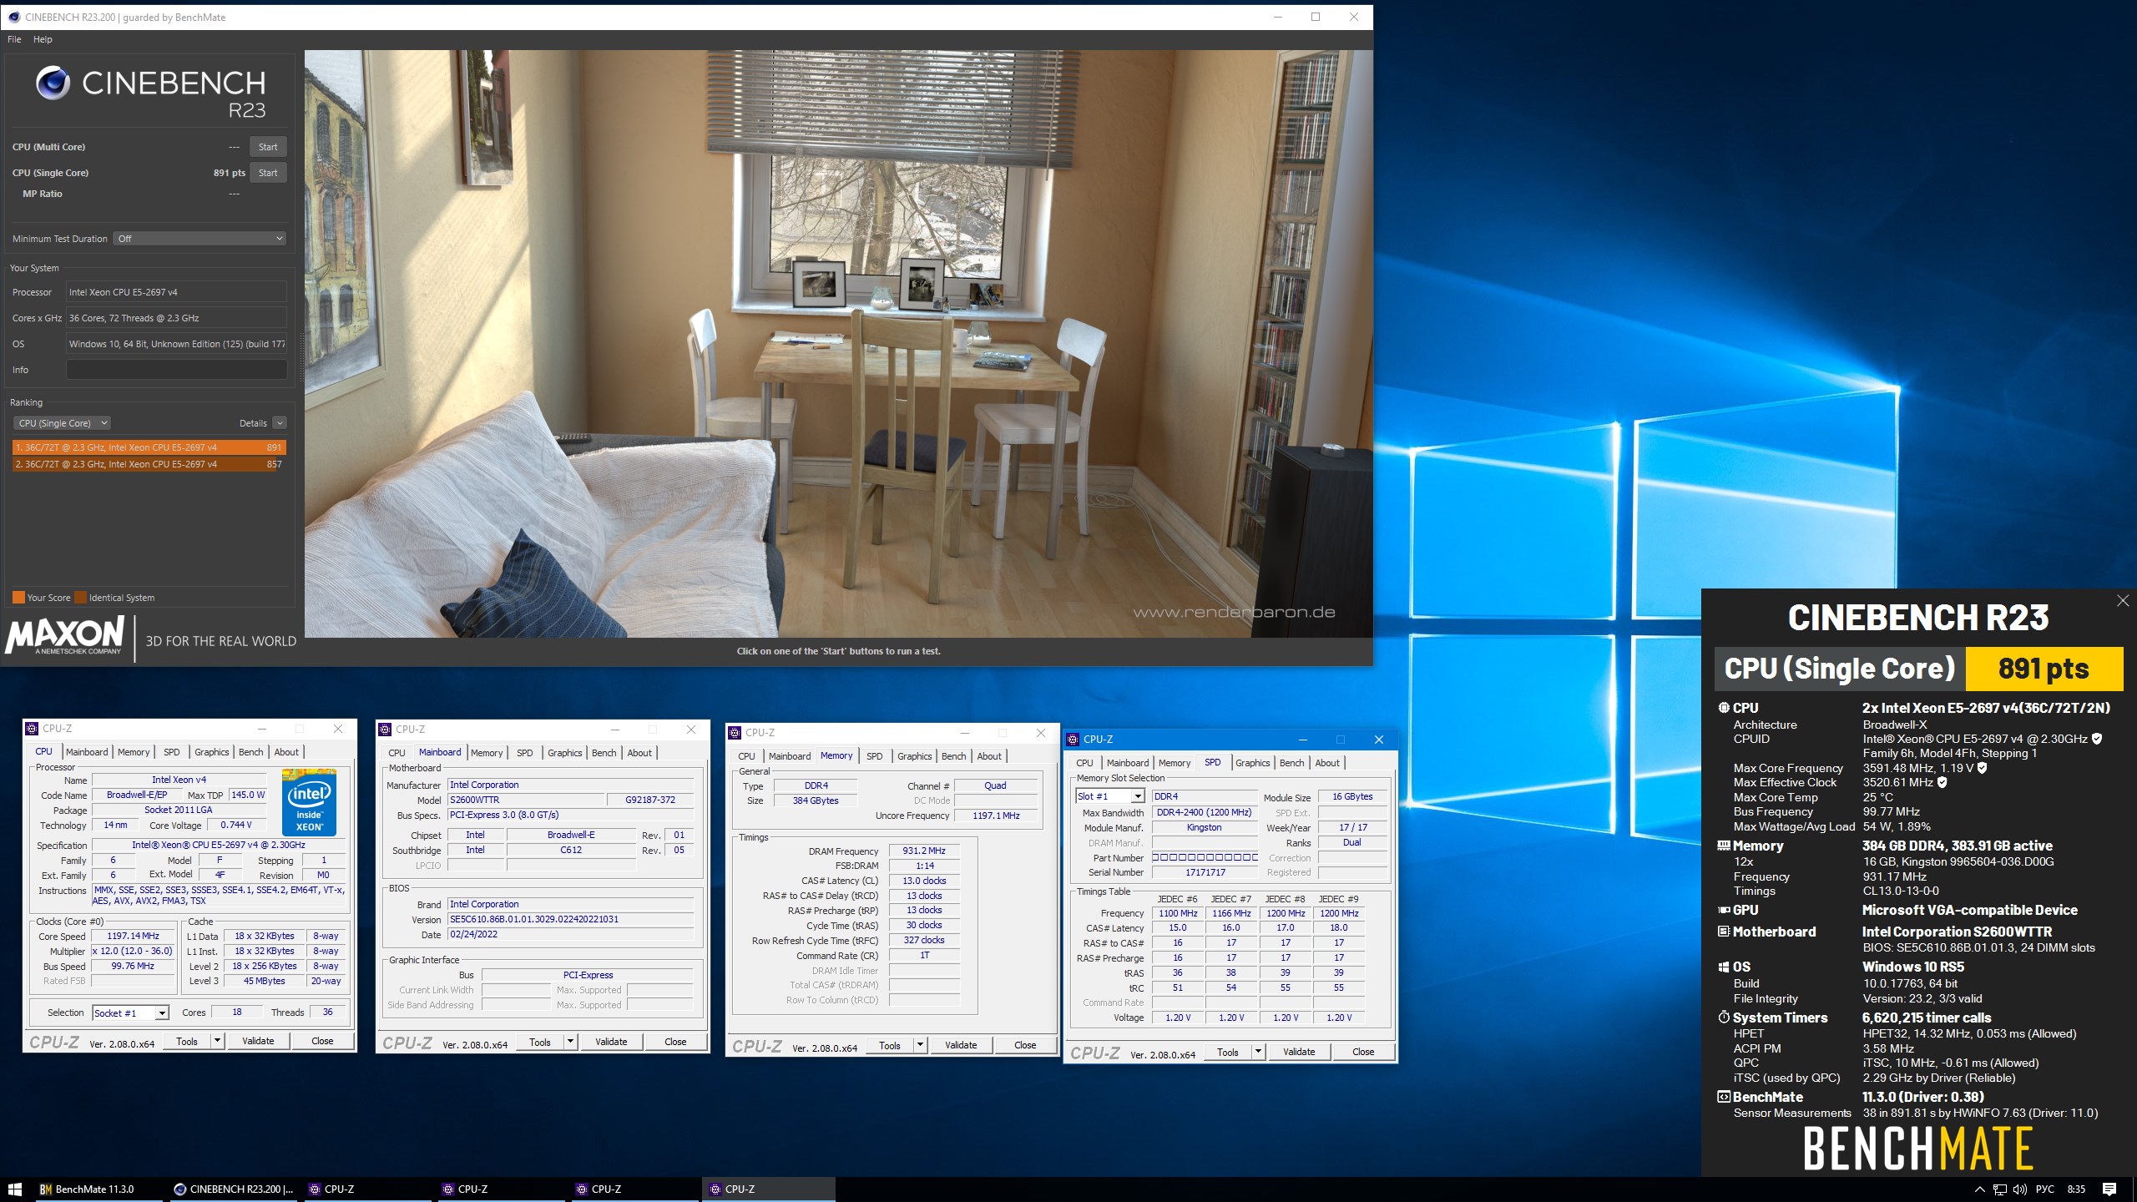Click the Motherboard section icon in BenchMate
This screenshot has height=1202, width=2137.
(1723, 932)
